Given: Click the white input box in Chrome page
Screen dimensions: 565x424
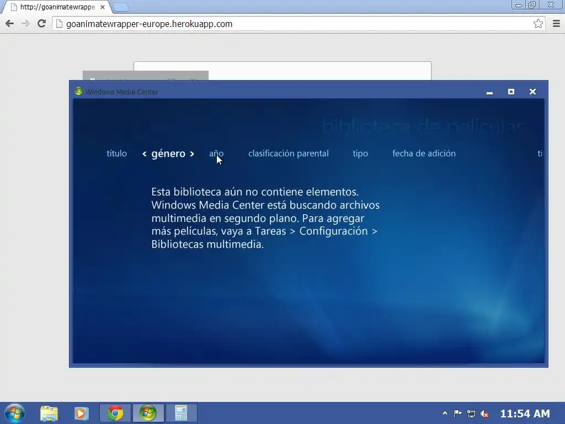Looking at the screenshot, I should [x=282, y=71].
